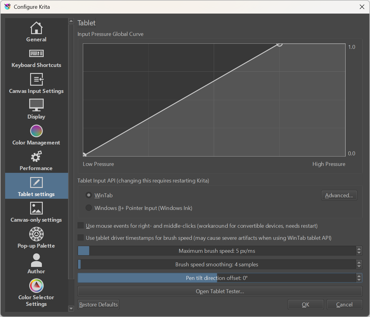Click the Color Management label
Viewport: 370px width, 317px height.
[36, 143]
